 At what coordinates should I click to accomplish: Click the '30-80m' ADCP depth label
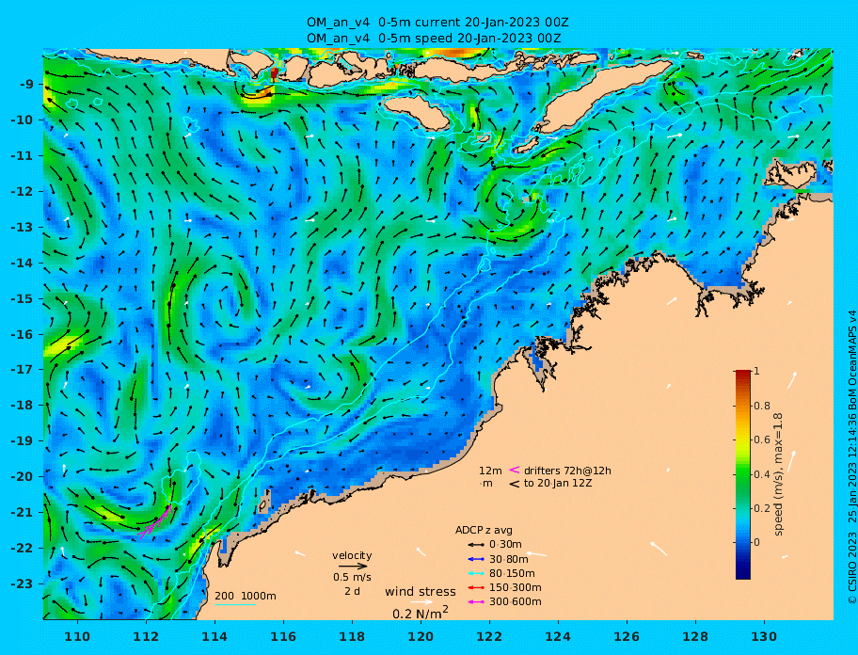pos(508,559)
